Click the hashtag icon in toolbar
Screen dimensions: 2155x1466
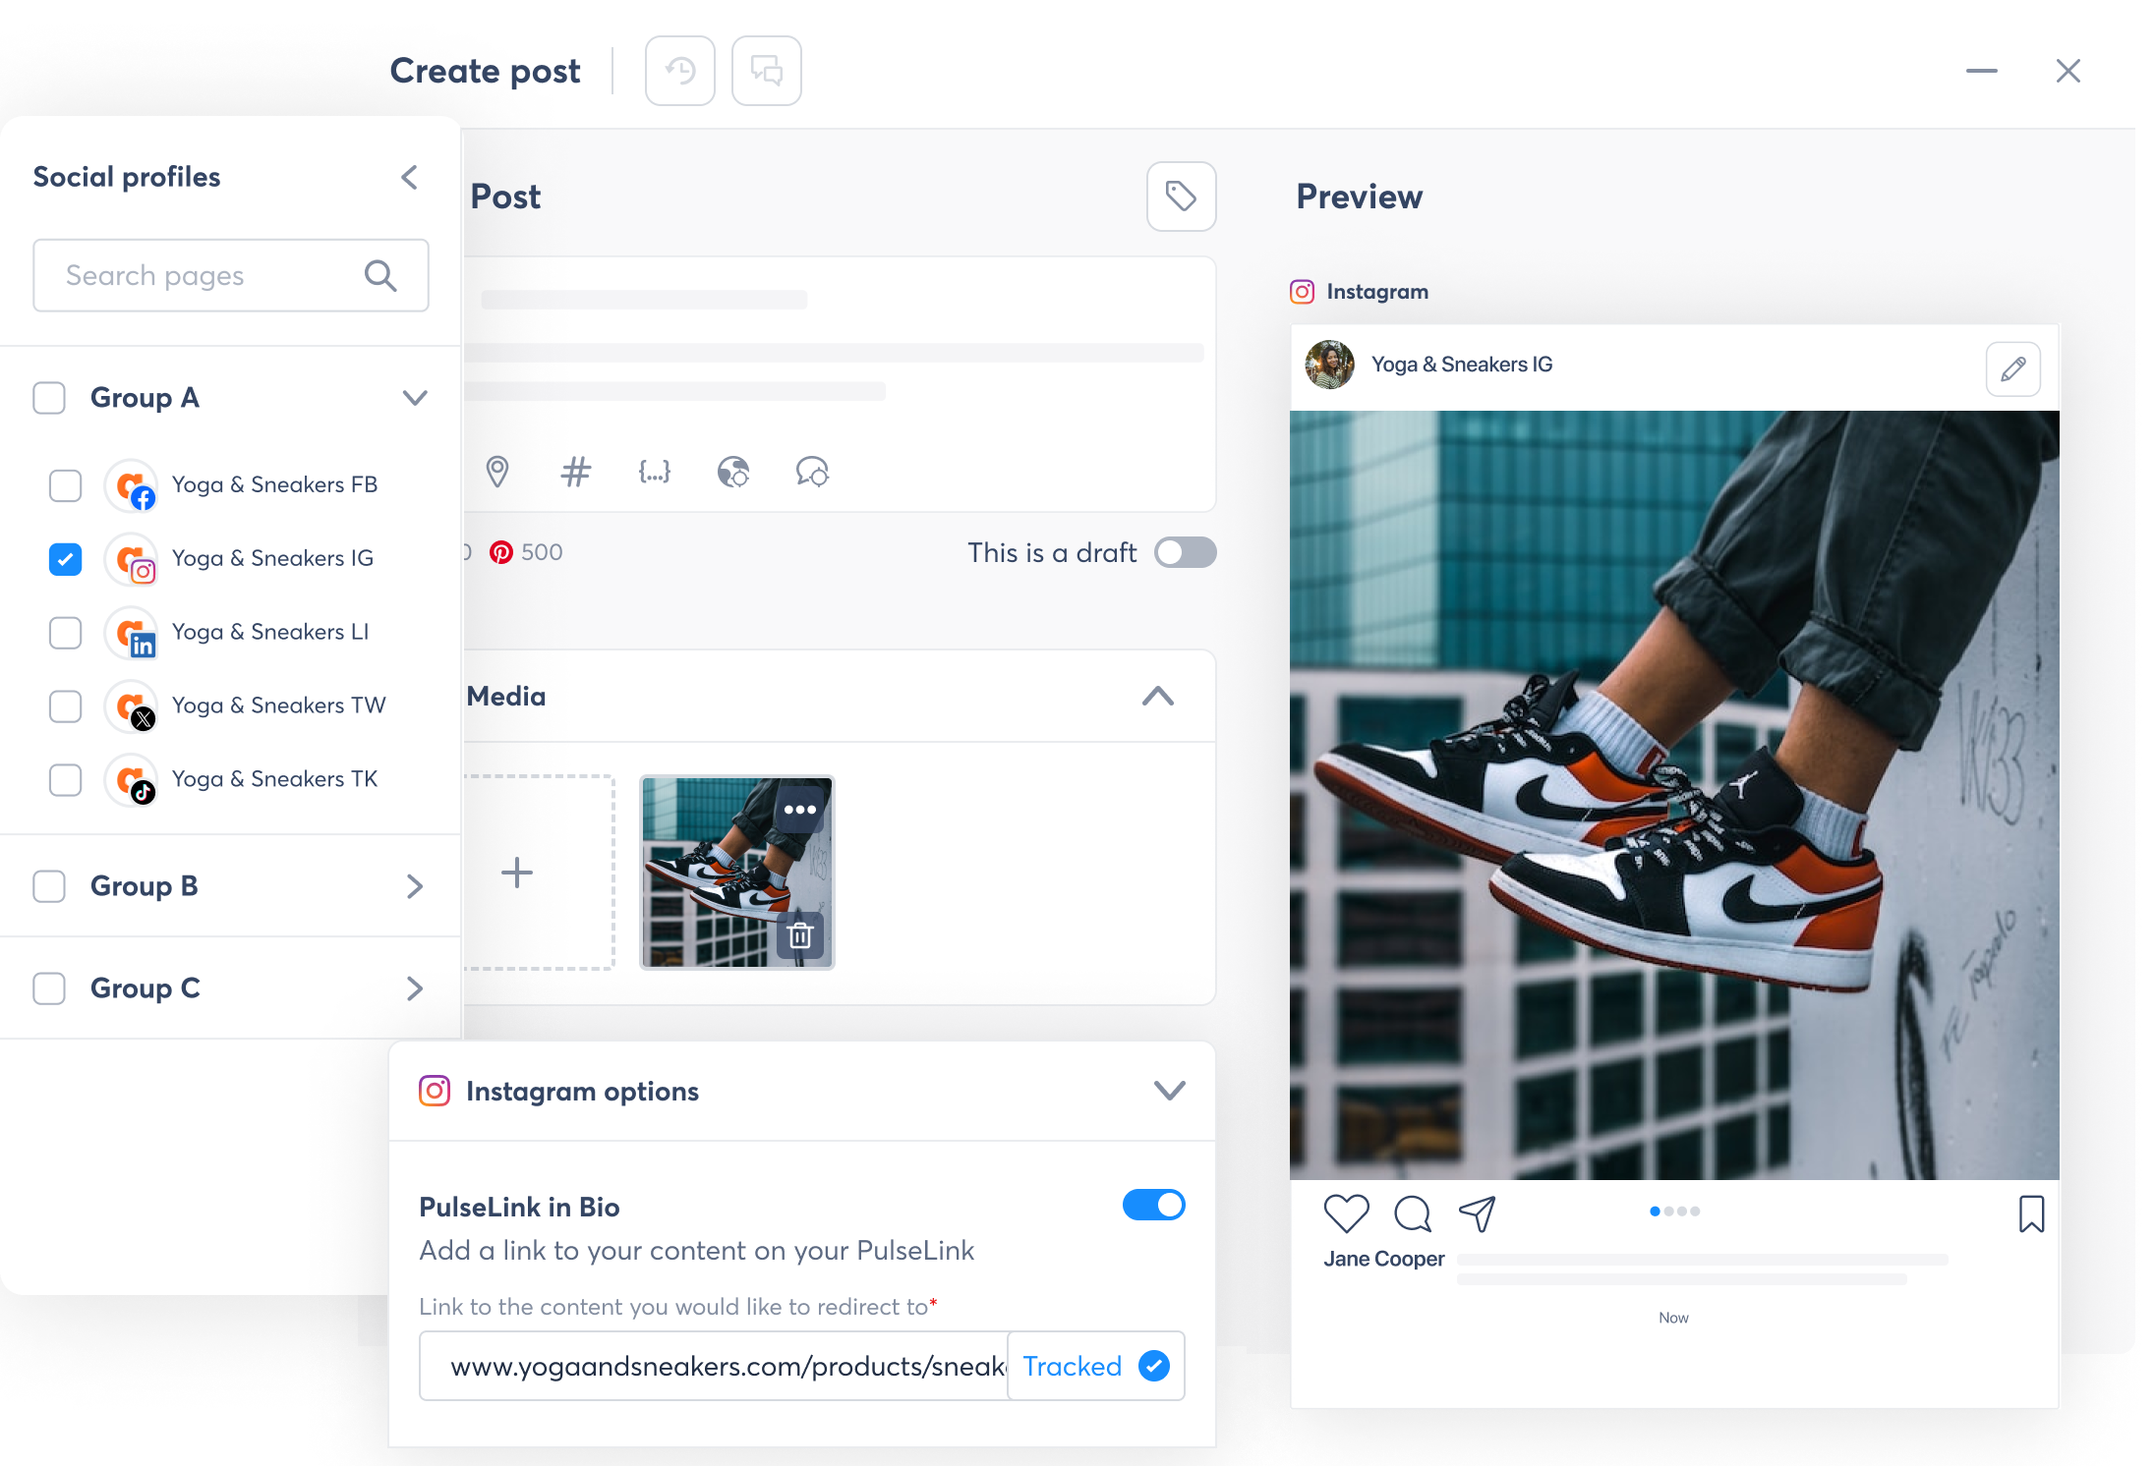[574, 473]
